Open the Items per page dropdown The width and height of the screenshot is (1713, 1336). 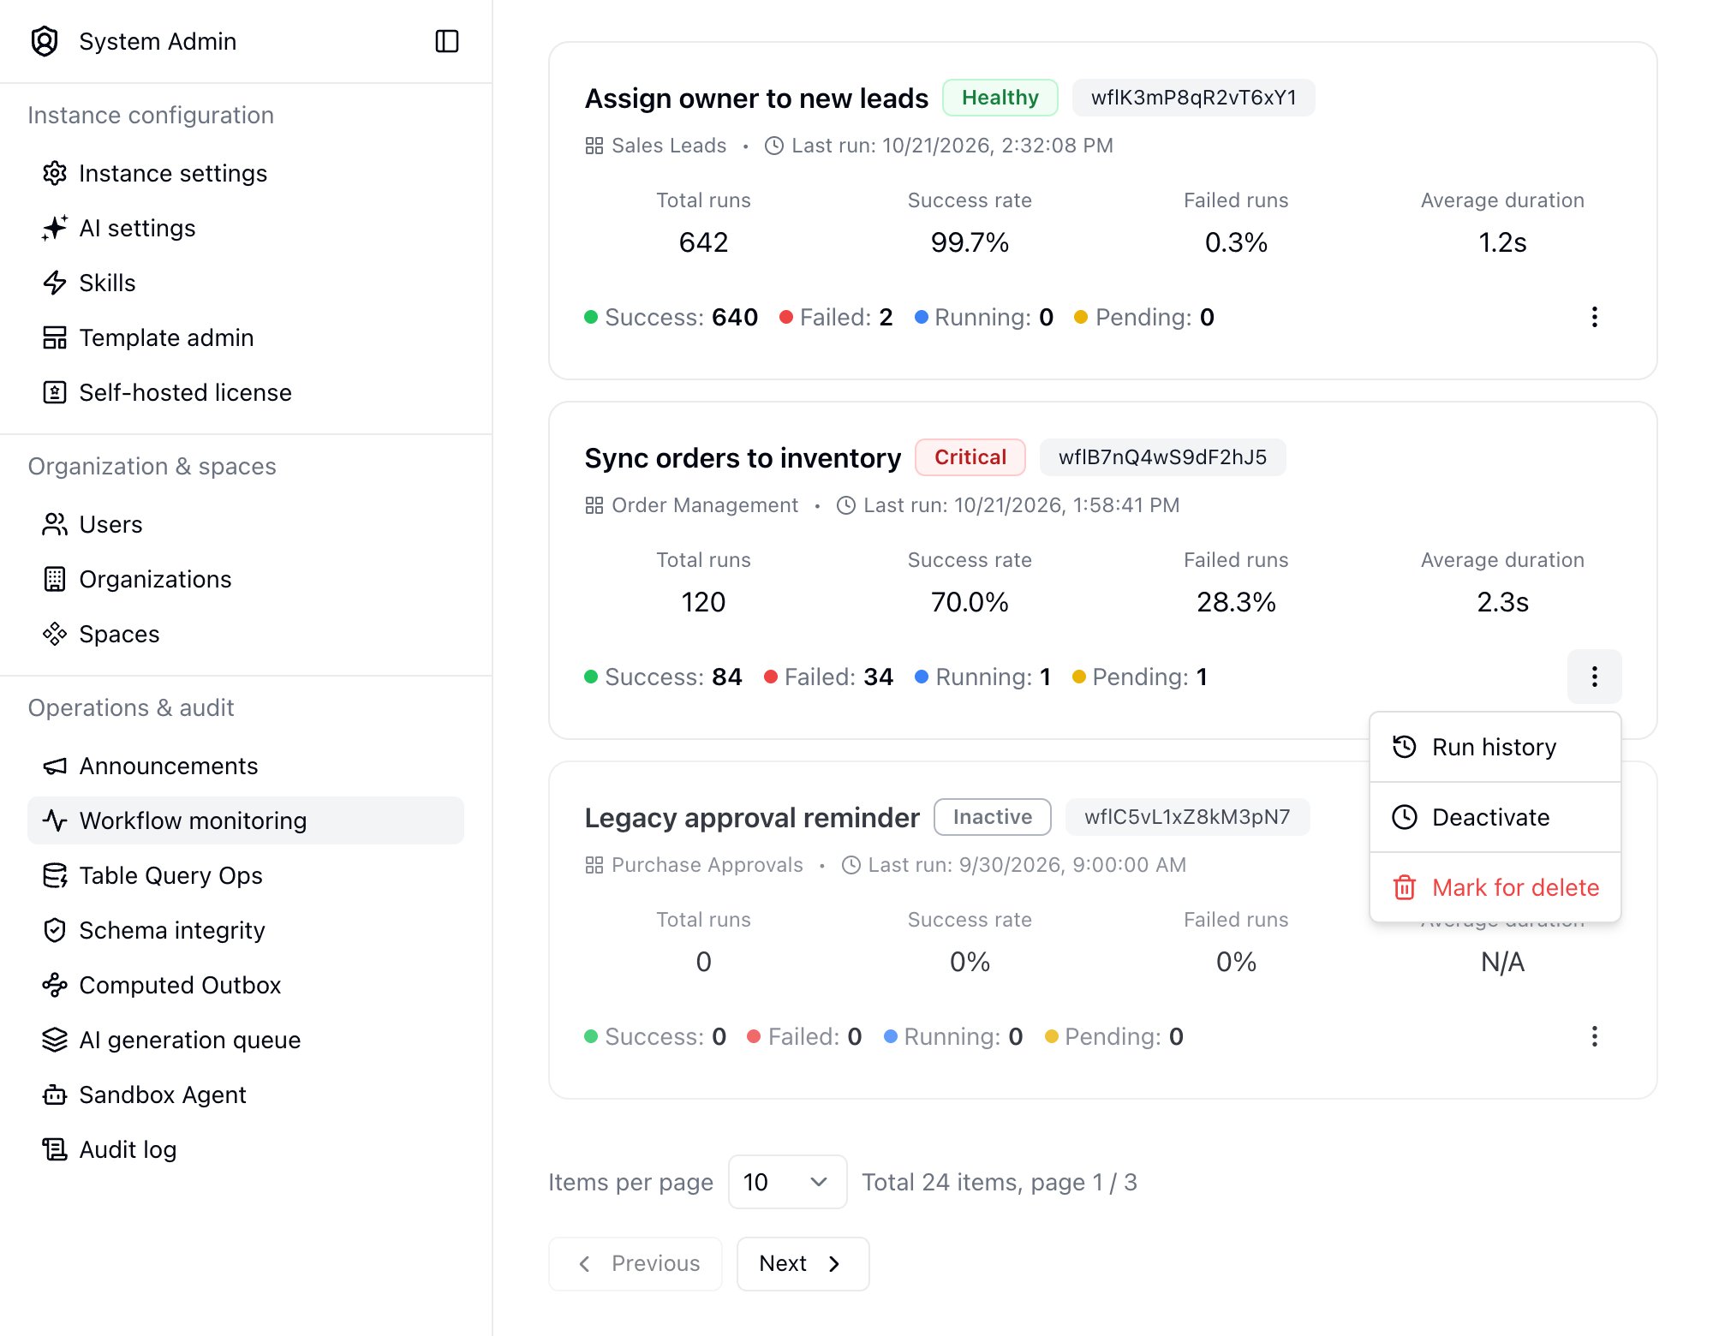coord(787,1182)
